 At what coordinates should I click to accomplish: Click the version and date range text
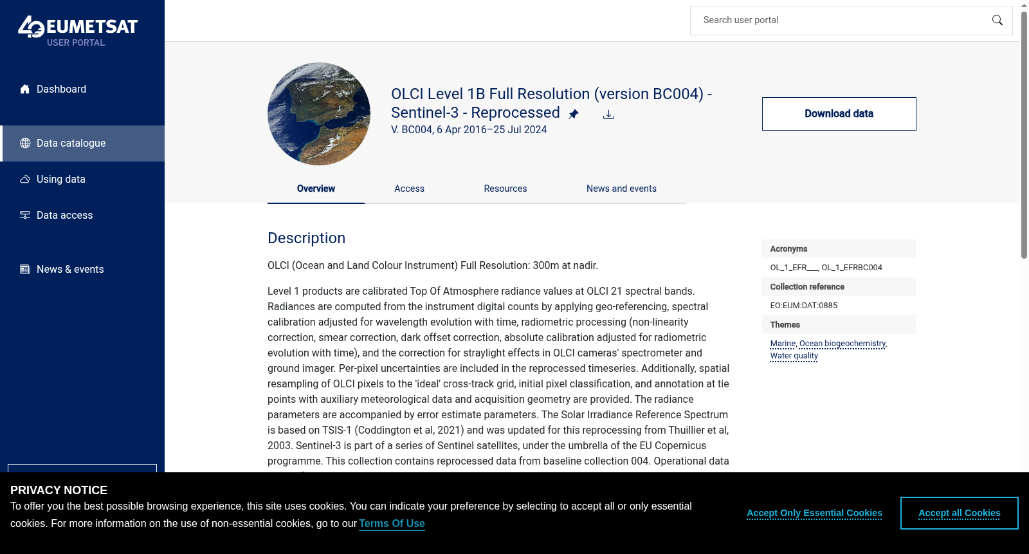(469, 130)
